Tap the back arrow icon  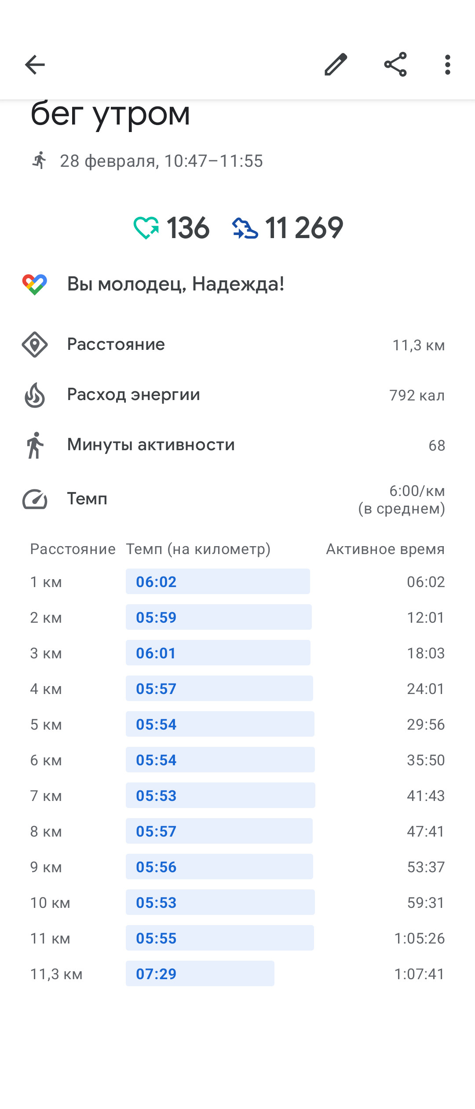(x=35, y=65)
